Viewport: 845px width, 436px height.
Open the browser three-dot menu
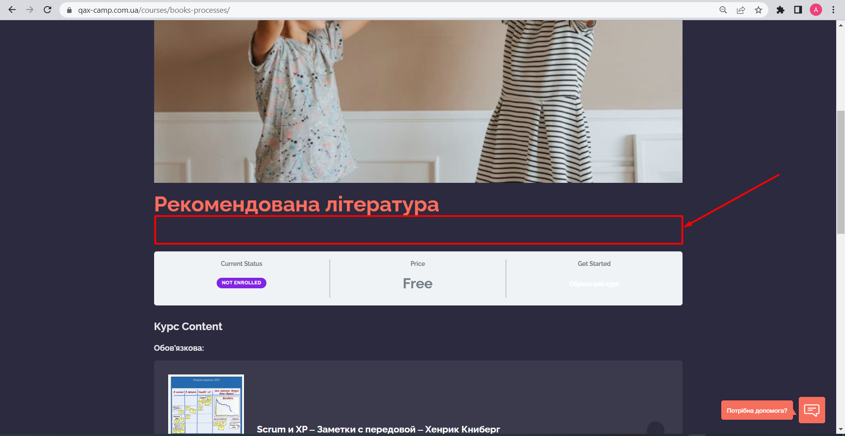[x=833, y=10]
